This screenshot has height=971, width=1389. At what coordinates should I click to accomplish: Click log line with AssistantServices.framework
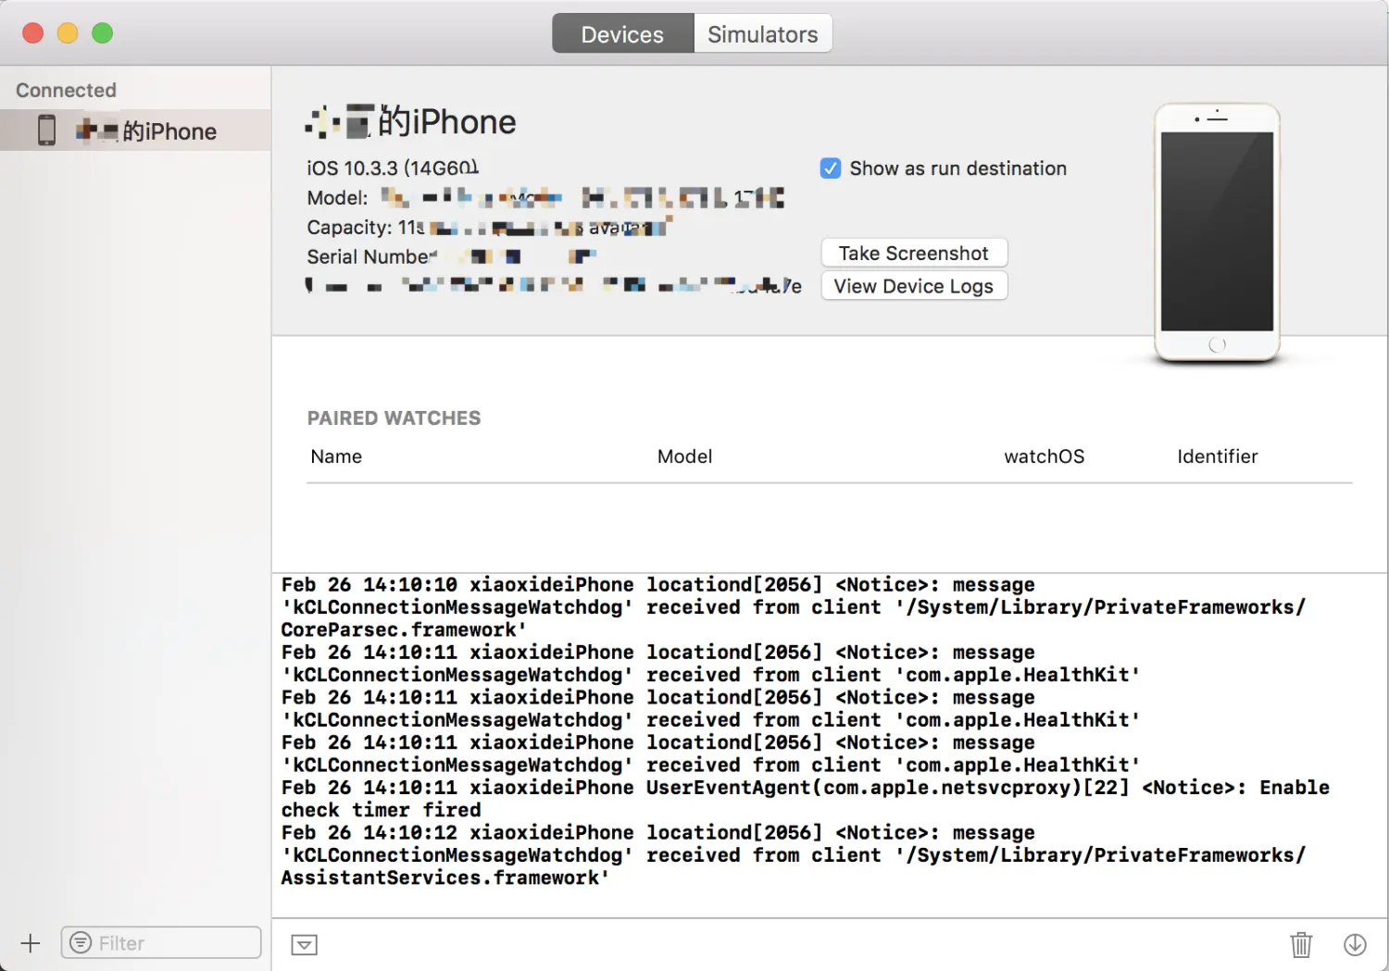coord(793,855)
